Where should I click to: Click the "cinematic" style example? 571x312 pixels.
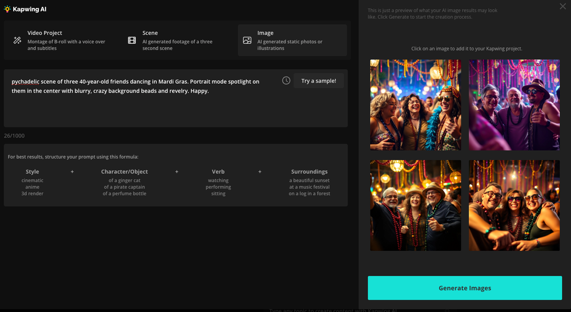pyautogui.click(x=33, y=180)
